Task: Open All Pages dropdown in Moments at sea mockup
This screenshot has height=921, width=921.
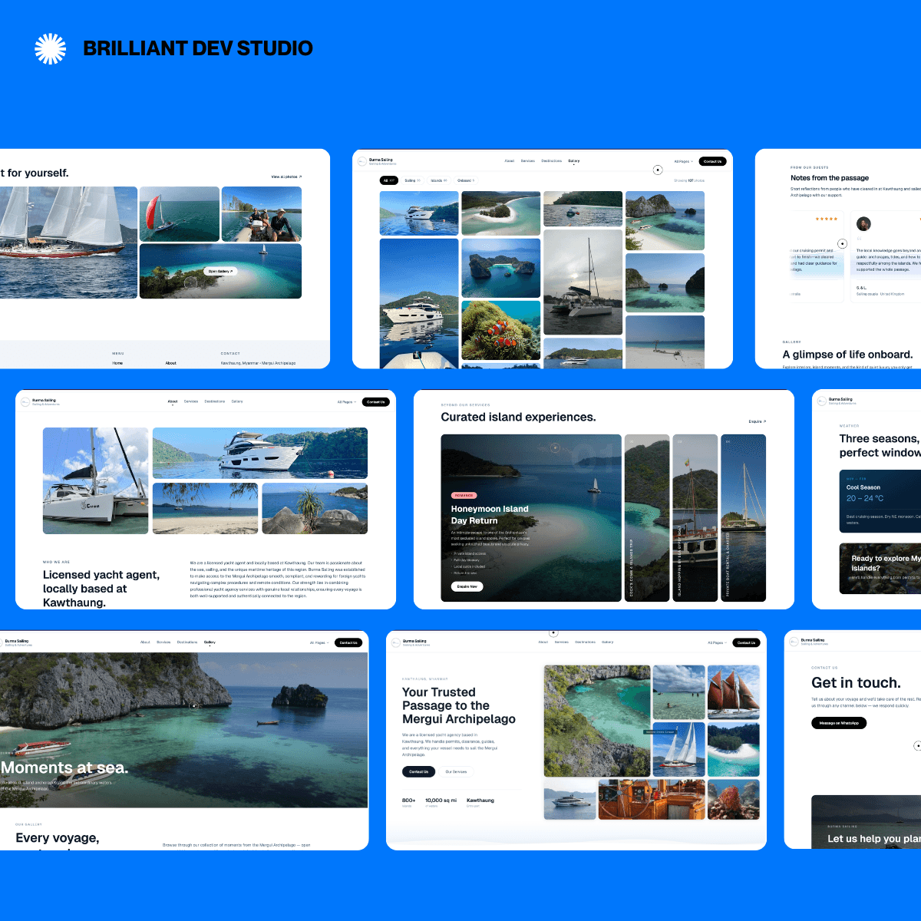Action: (x=319, y=642)
